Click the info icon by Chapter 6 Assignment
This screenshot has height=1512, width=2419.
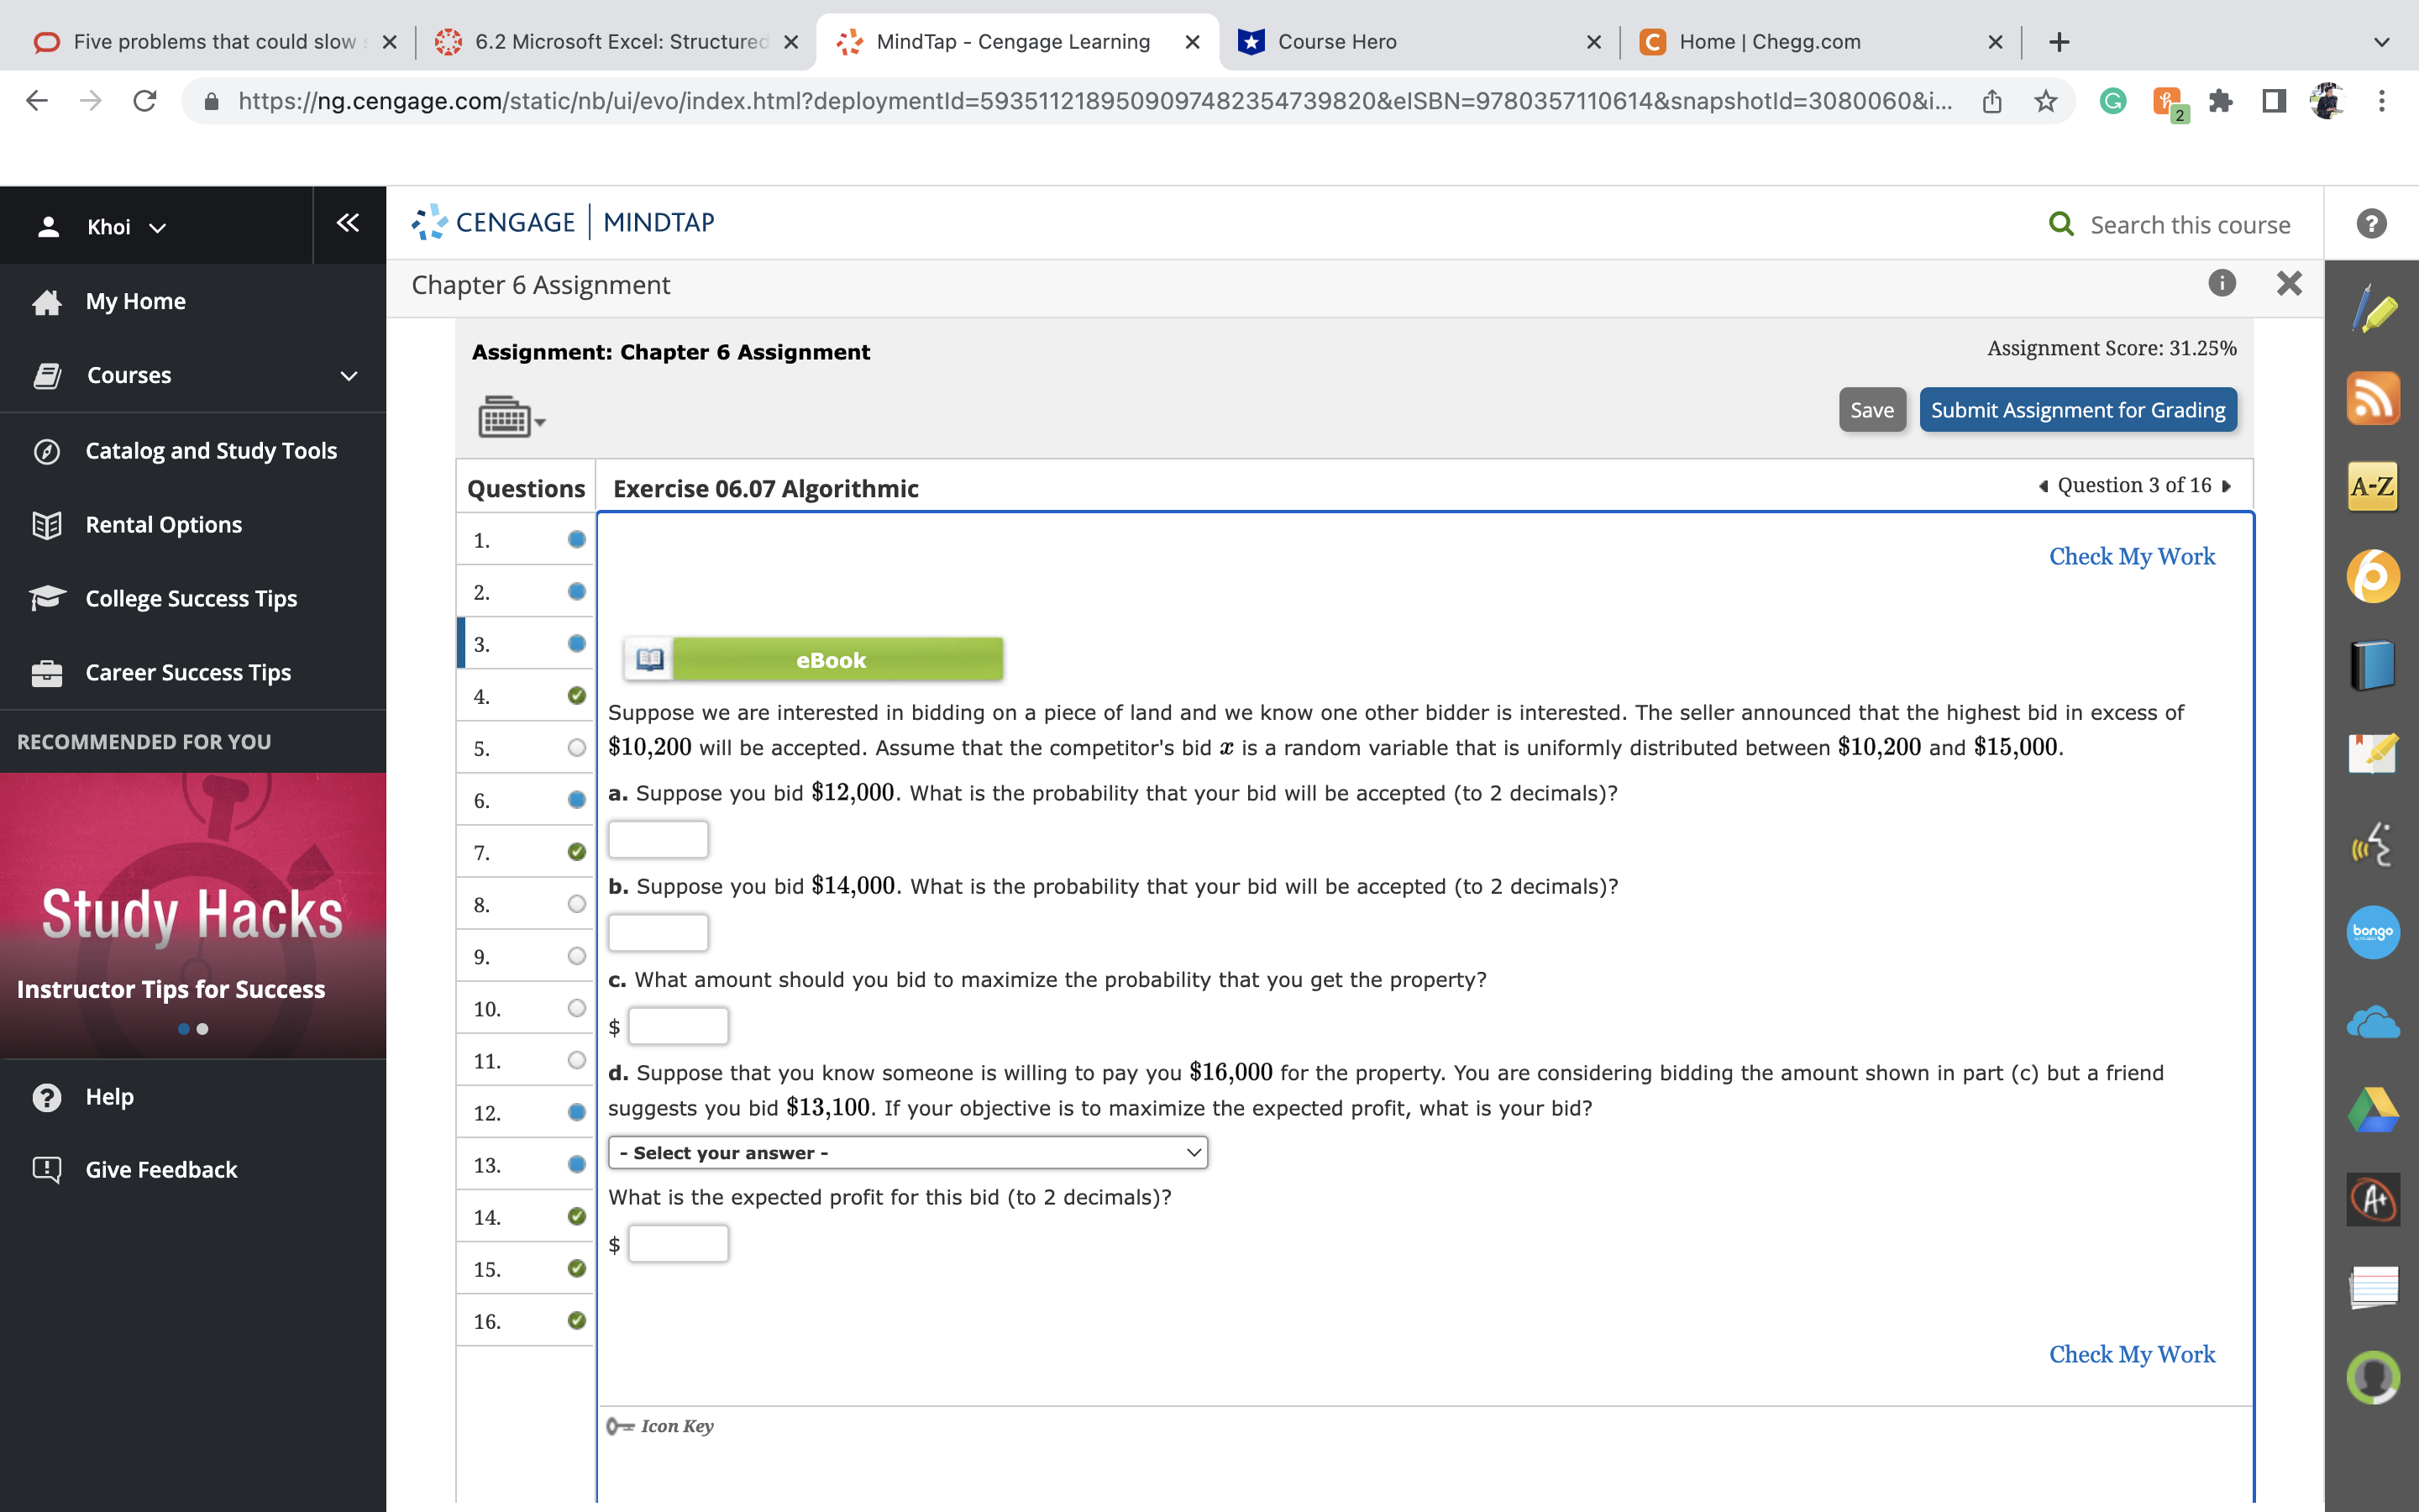(x=2221, y=284)
